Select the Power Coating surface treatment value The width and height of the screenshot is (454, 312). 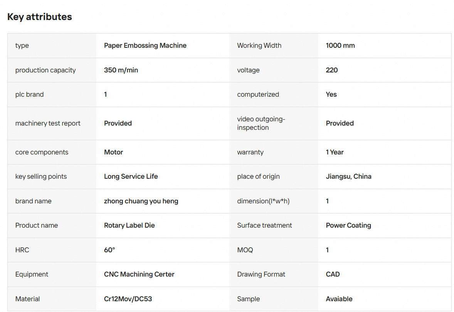coord(348,225)
